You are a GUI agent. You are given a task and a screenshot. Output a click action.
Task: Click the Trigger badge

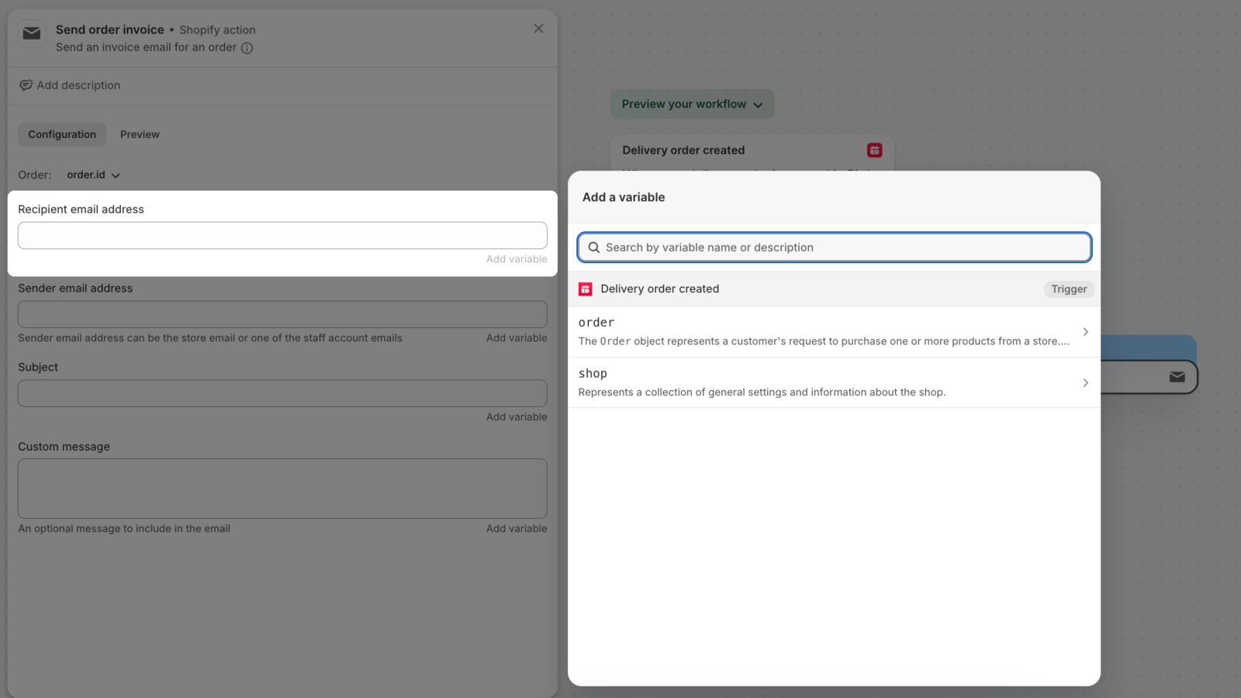1069,289
